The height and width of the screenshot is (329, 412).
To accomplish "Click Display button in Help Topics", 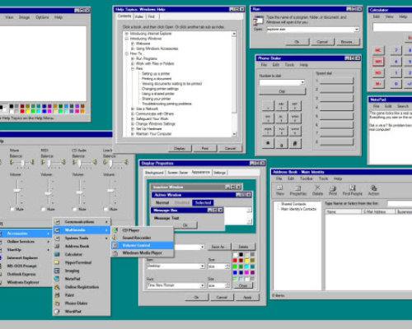I will click(180, 148).
